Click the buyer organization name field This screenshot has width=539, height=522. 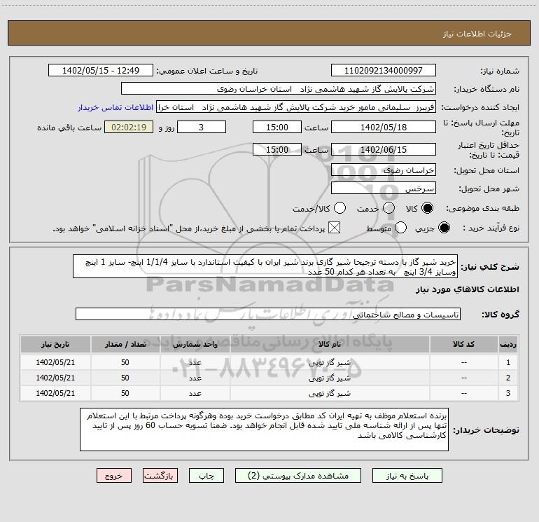pos(279,89)
